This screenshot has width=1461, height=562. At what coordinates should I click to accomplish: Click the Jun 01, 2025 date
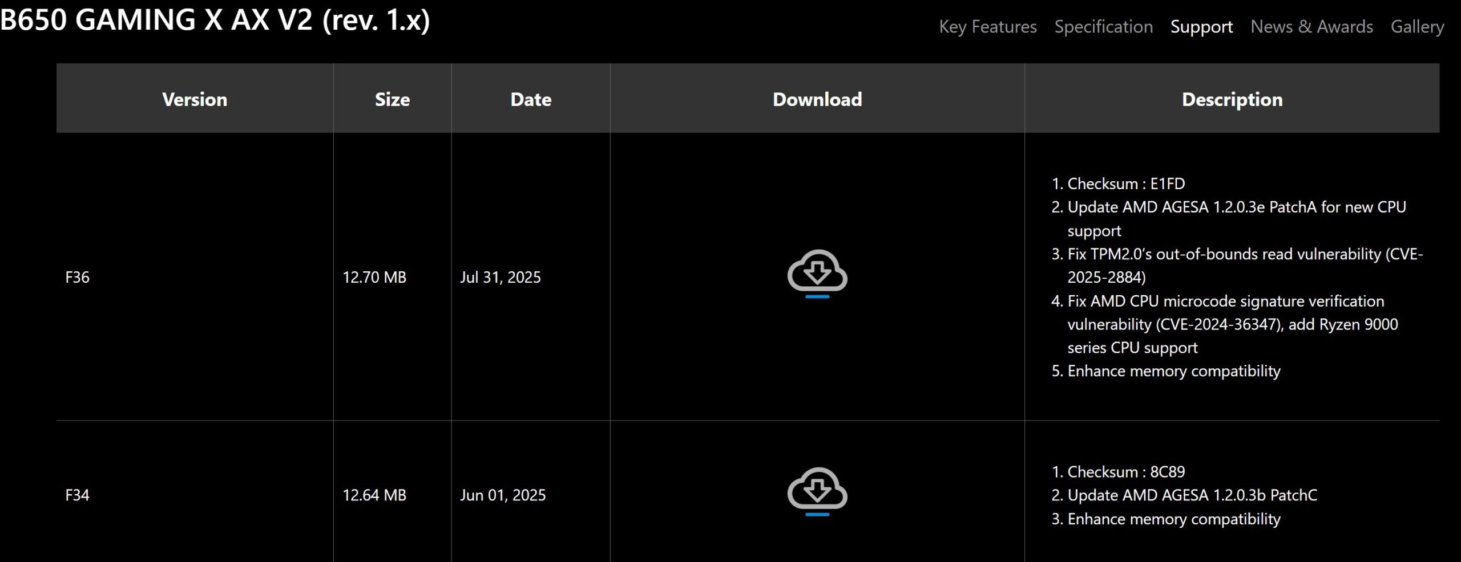(503, 495)
